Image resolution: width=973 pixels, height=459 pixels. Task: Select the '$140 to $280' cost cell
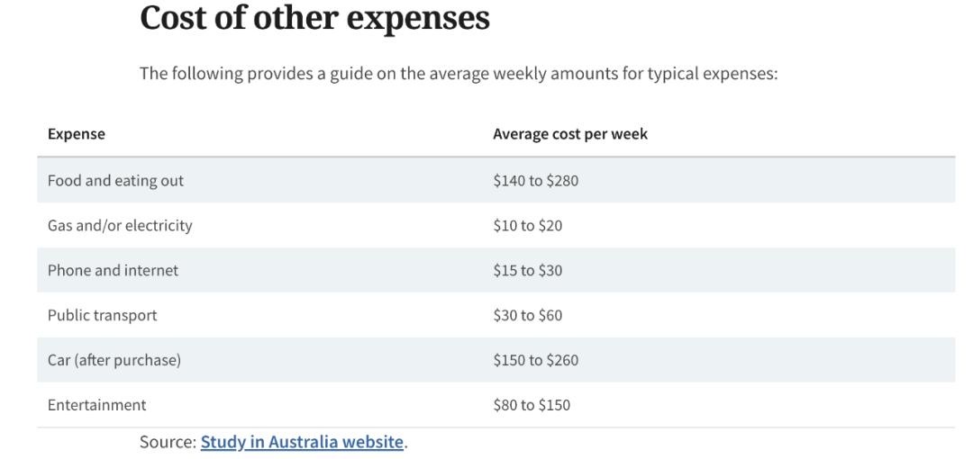click(x=535, y=180)
